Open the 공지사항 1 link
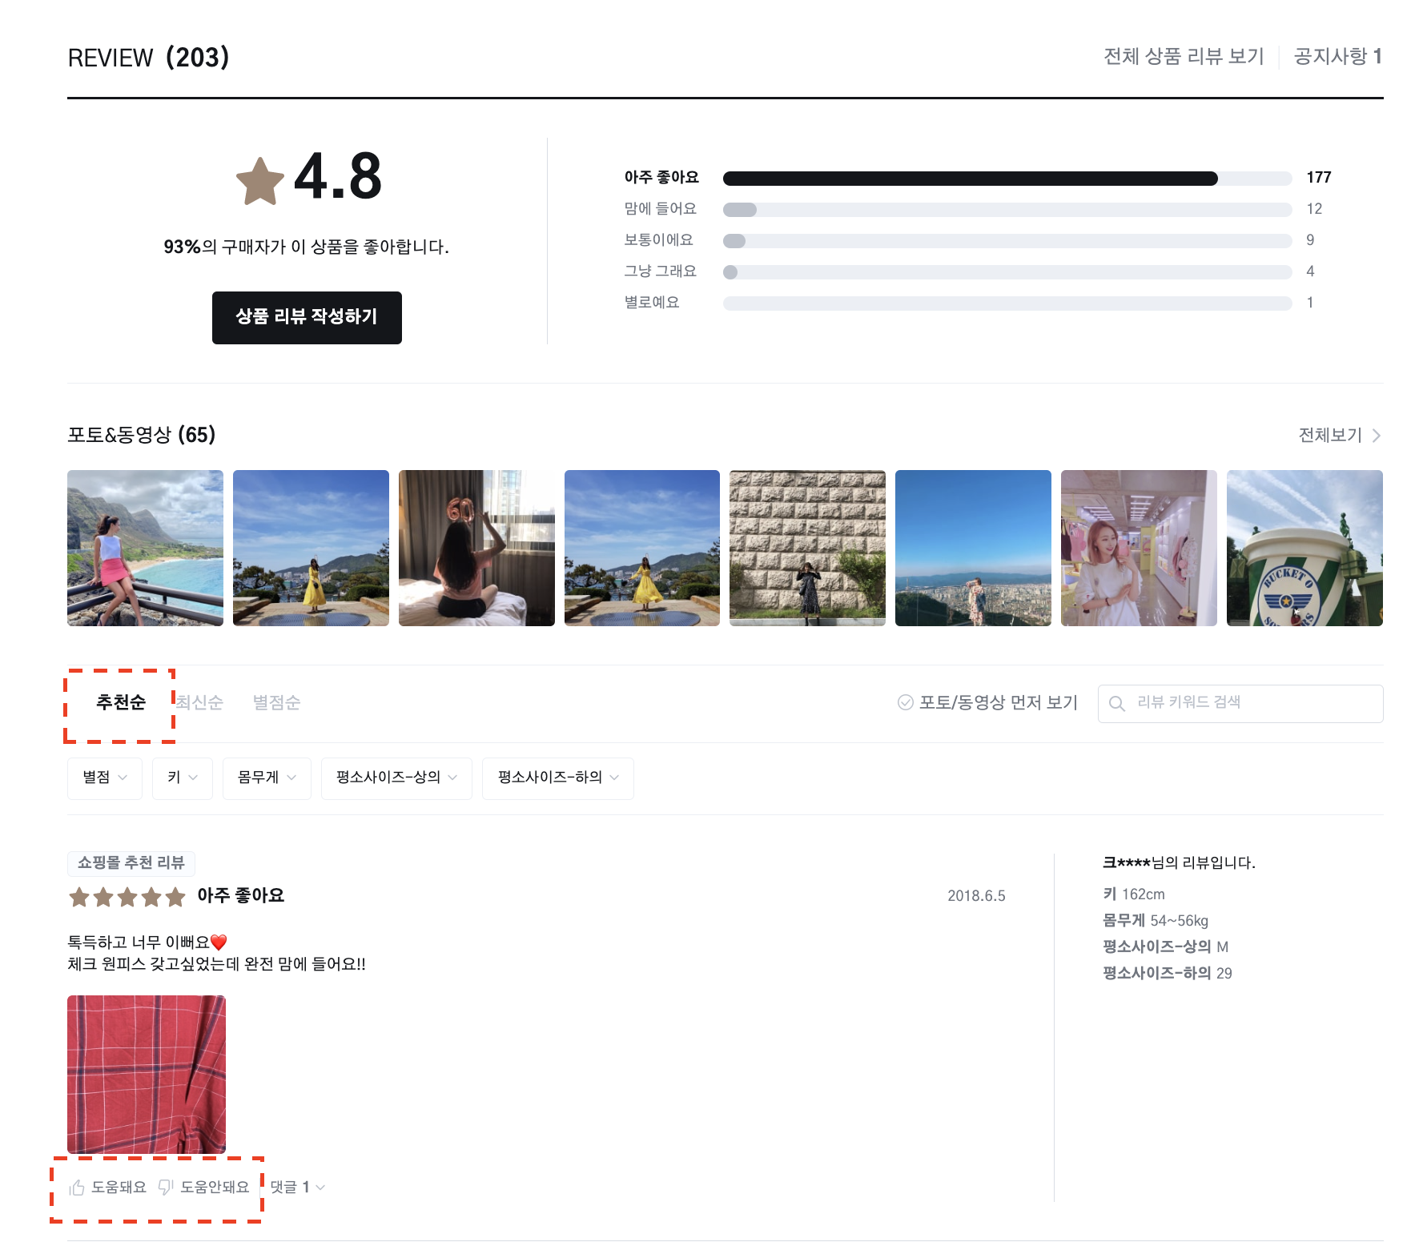The width and height of the screenshot is (1419, 1246). 1338,56
